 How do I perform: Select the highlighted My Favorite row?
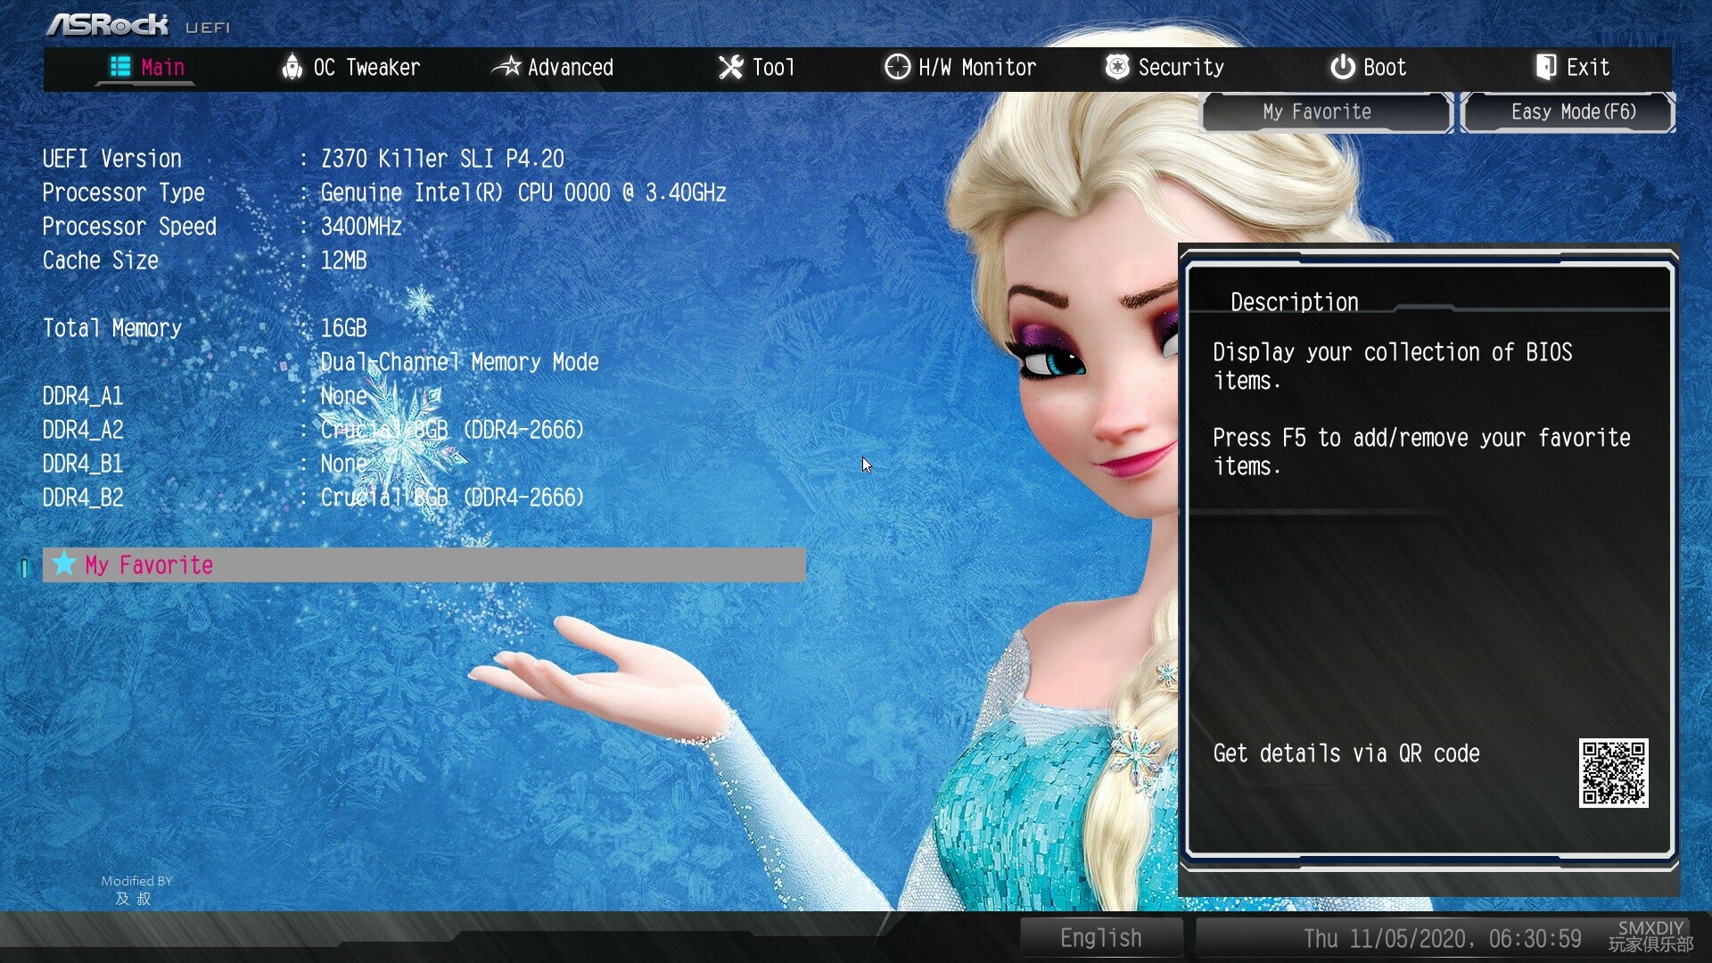[424, 564]
